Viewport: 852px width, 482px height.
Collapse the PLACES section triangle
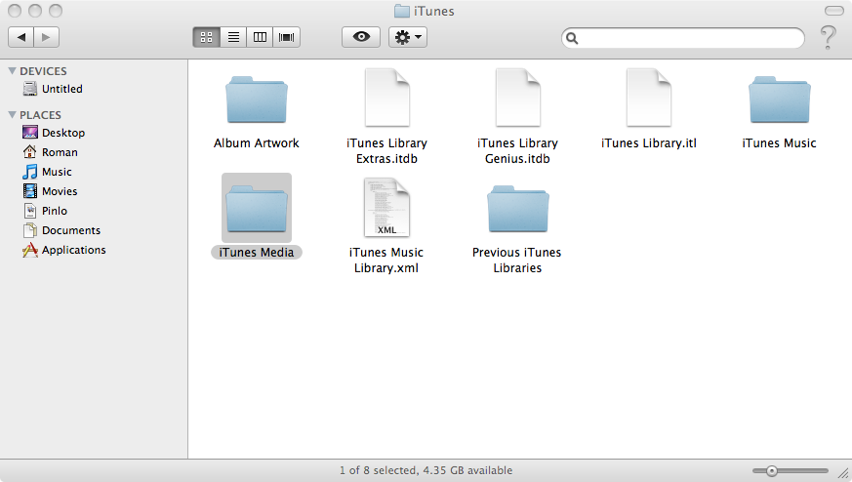point(12,115)
